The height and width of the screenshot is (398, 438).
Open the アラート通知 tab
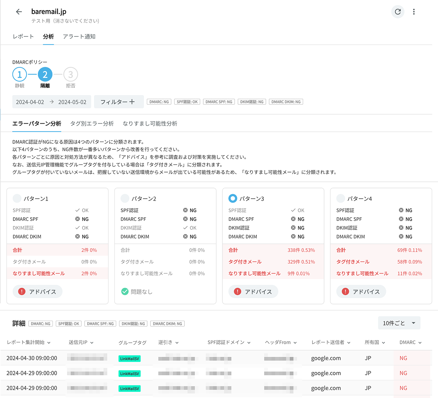(x=79, y=37)
